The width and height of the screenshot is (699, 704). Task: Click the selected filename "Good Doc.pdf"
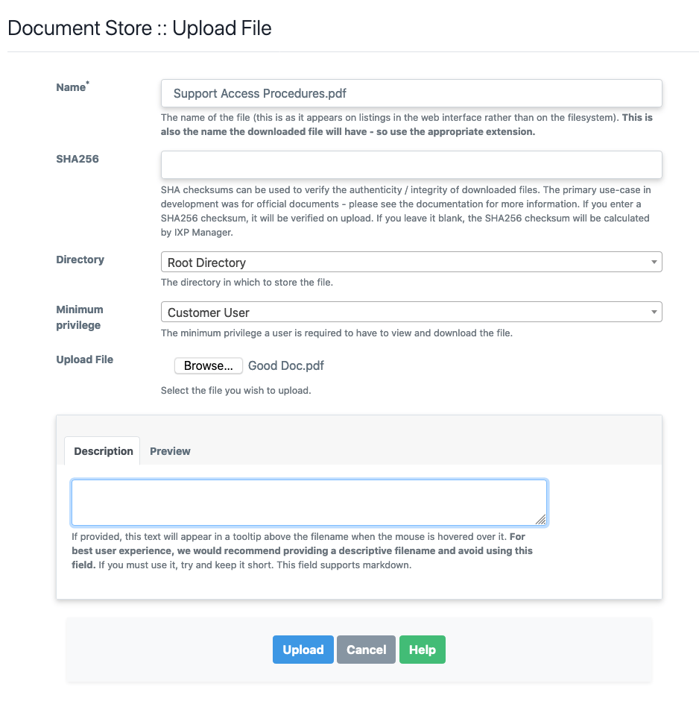[285, 365]
